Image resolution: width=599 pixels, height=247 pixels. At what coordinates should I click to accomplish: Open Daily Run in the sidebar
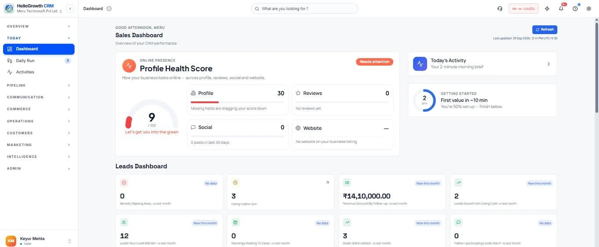[39, 61]
